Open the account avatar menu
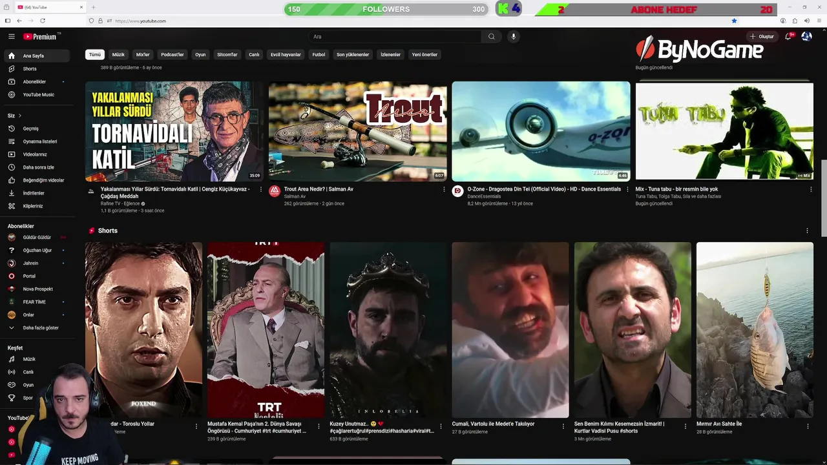The width and height of the screenshot is (827, 465). (x=806, y=37)
